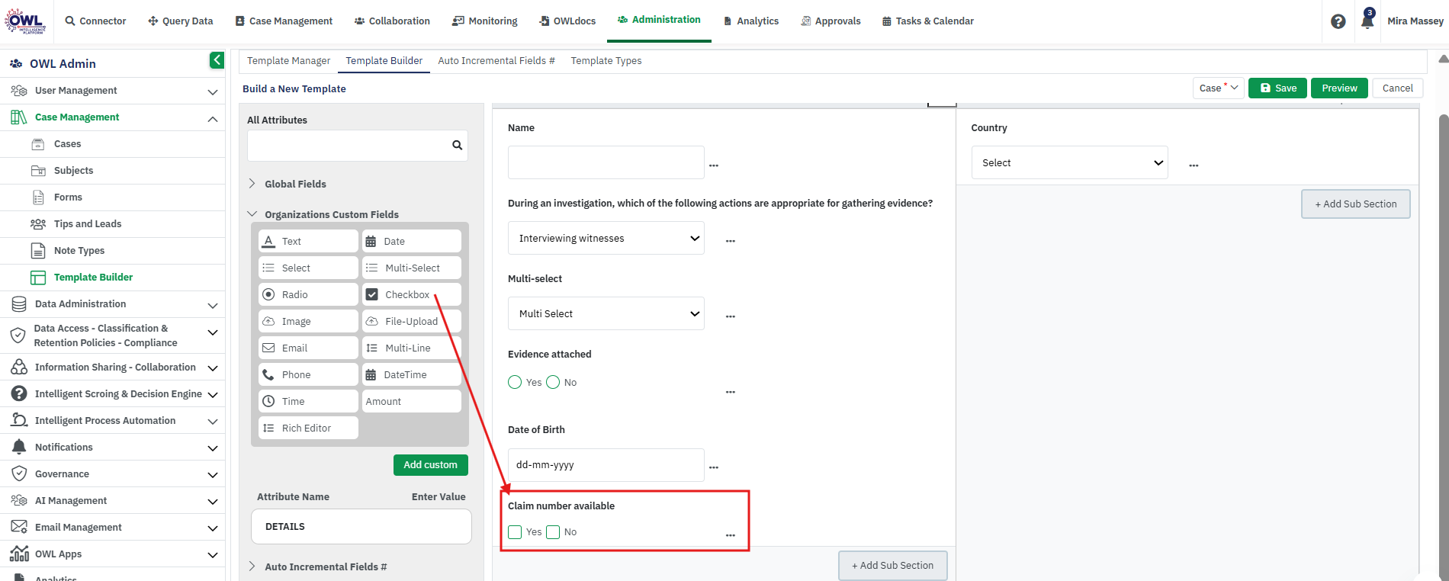
Task: Click the Preview button
Action: tap(1339, 88)
